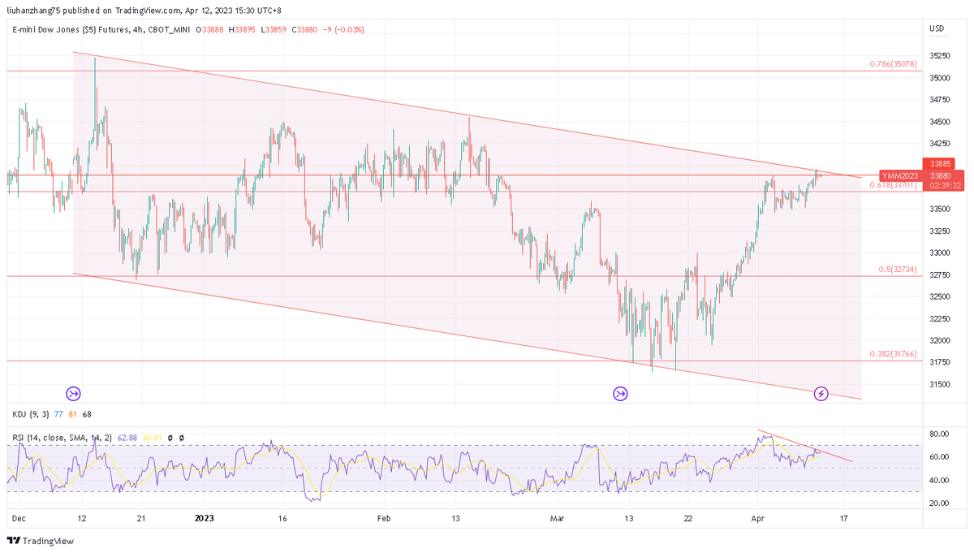The width and height of the screenshot is (974, 553).
Task: Click the 34500 price axis label
Action: pos(940,122)
